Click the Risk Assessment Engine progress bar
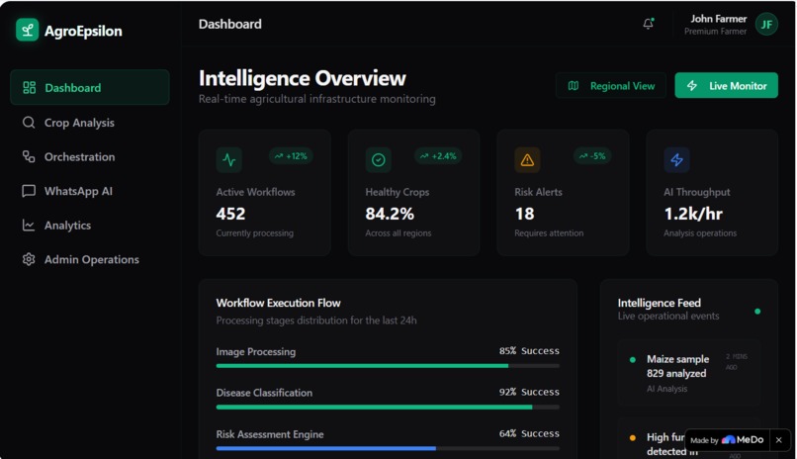This screenshot has width=797, height=459. pyautogui.click(x=388, y=448)
